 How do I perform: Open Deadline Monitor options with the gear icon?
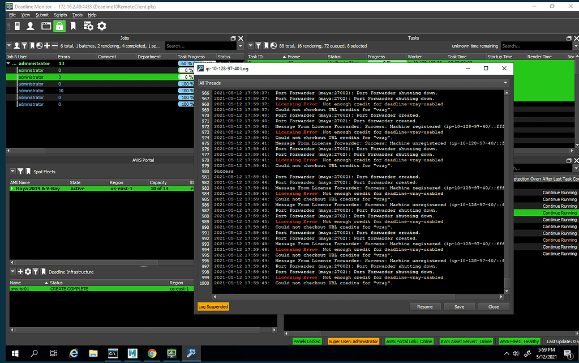click(x=102, y=26)
